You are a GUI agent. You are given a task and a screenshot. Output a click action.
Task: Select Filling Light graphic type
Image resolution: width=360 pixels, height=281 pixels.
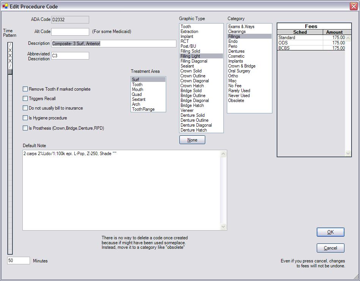[x=201, y=56]
